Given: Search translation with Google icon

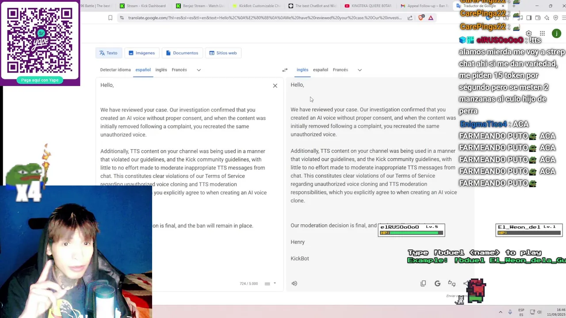Looking at the screenshot, I should (x=437, y=284).
